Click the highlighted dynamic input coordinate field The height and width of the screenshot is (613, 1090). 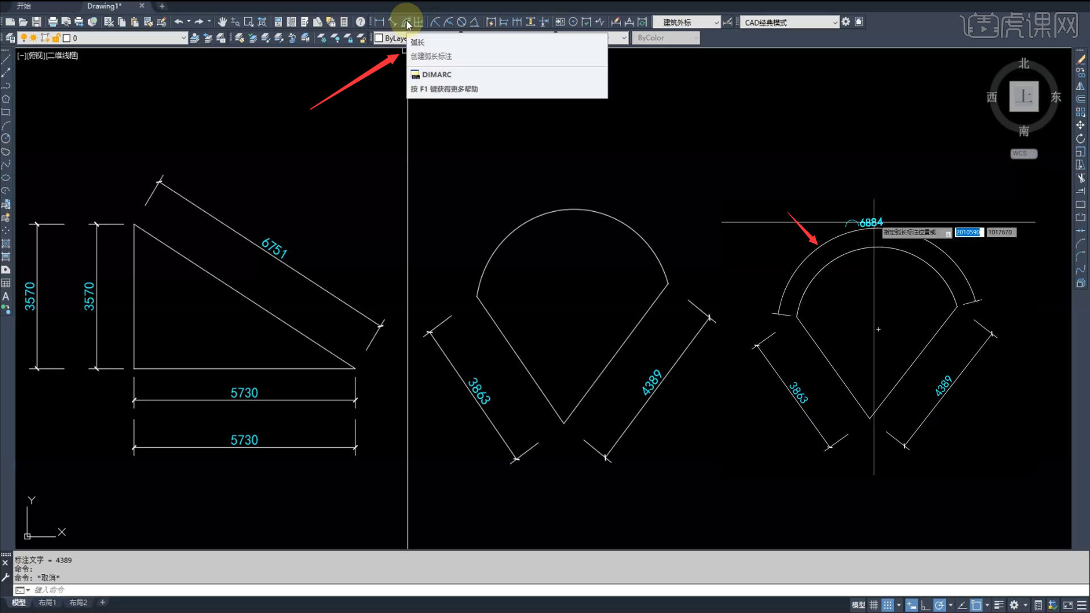pos(969,232)
